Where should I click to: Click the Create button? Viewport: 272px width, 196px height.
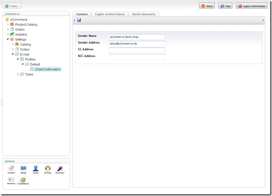12,6
